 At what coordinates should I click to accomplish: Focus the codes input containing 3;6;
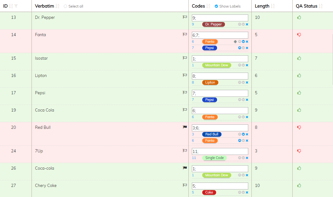(x=220, y=128)
